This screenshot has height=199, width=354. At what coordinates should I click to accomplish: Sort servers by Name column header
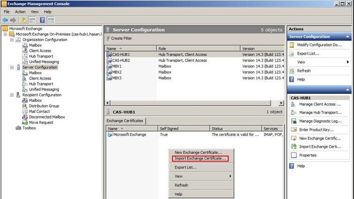[x=131, y=49]
